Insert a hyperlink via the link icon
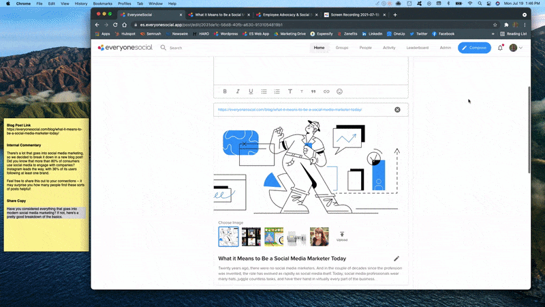The height and width of the screenshot is (307, 545). tap(326, 91)
